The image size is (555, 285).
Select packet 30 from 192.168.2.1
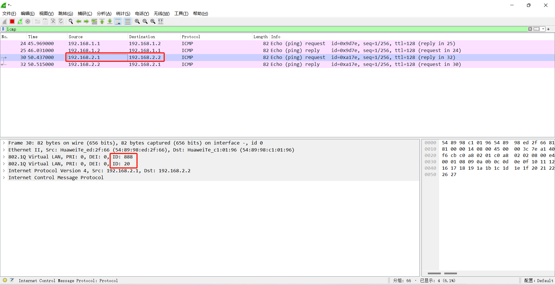tap(277, 58)
